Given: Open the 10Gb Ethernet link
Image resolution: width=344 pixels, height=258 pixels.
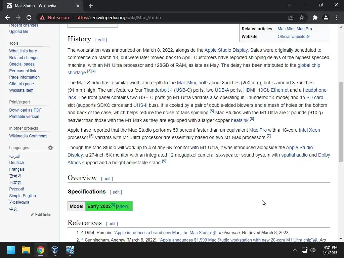Looking at the screenshot, I should [x=273, y=90].
